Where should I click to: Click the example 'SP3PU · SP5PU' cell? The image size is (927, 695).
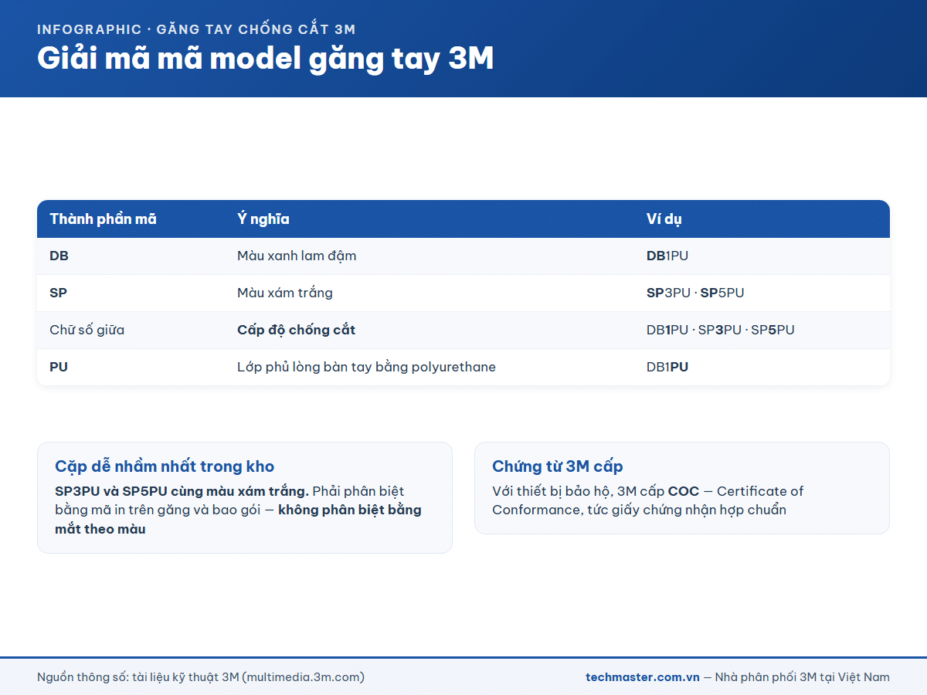coord(695,293)
